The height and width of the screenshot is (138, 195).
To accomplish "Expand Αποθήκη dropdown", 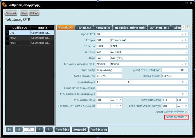I will (187, 52).
